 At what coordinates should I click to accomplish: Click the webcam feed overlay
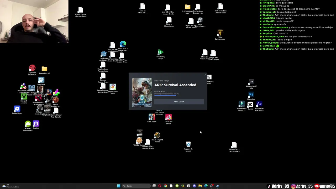tap(34, 21)
